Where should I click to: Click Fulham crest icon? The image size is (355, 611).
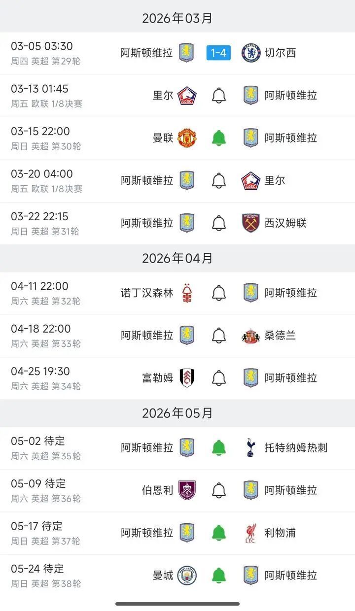point(187,378)
